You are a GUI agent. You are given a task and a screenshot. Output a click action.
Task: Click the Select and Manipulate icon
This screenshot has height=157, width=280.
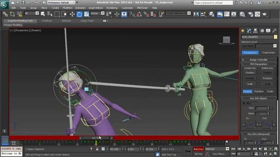click(117, 14)
